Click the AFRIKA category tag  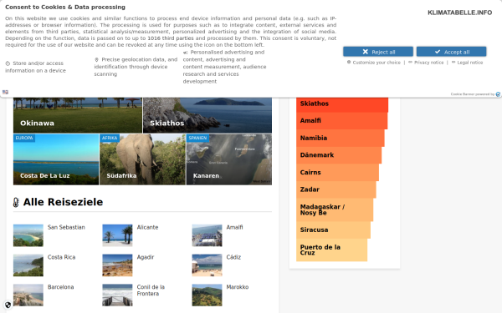(x=110, y=138)
